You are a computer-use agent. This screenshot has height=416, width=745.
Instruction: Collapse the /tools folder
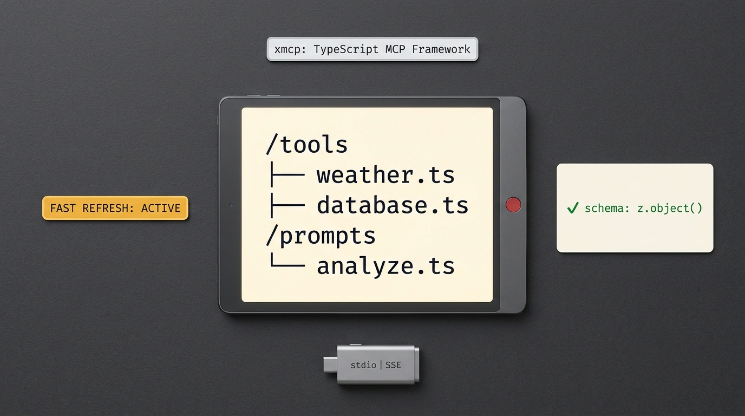coord(306,145)
